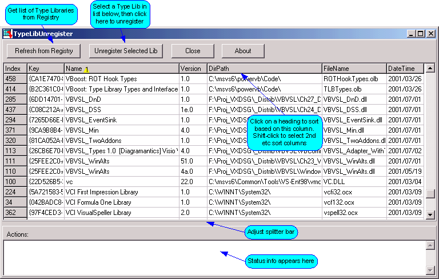Click the VBVSL_DnD name cell
This screenshot has height=279, width=439.
point(122,99)
